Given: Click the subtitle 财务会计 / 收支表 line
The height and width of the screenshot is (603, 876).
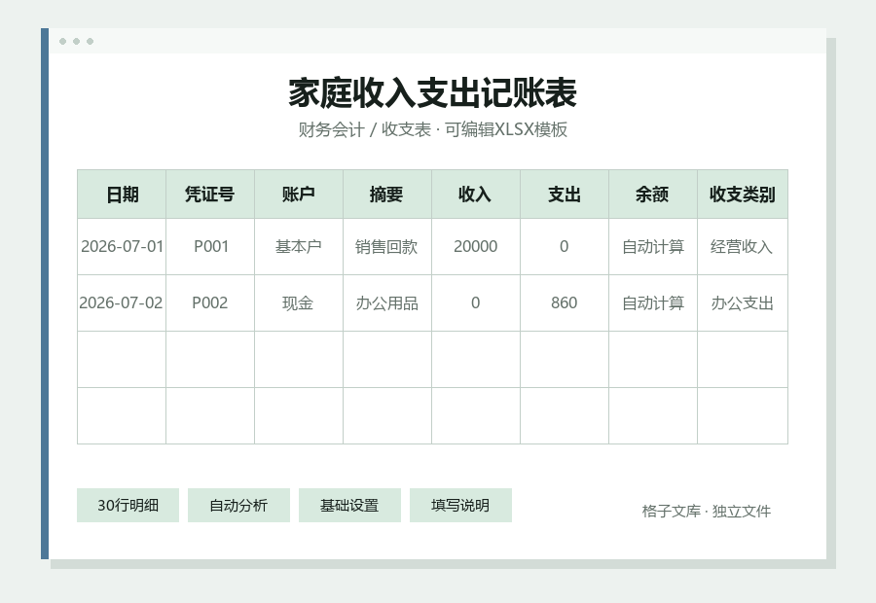Looking at the screenshot, I should pyautogui.click(x=432, y=129).
